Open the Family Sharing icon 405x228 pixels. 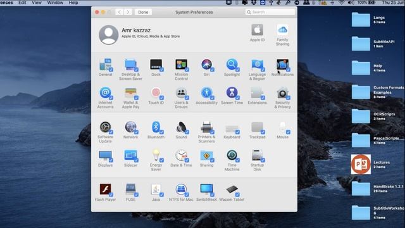click(x=283, y=30)
